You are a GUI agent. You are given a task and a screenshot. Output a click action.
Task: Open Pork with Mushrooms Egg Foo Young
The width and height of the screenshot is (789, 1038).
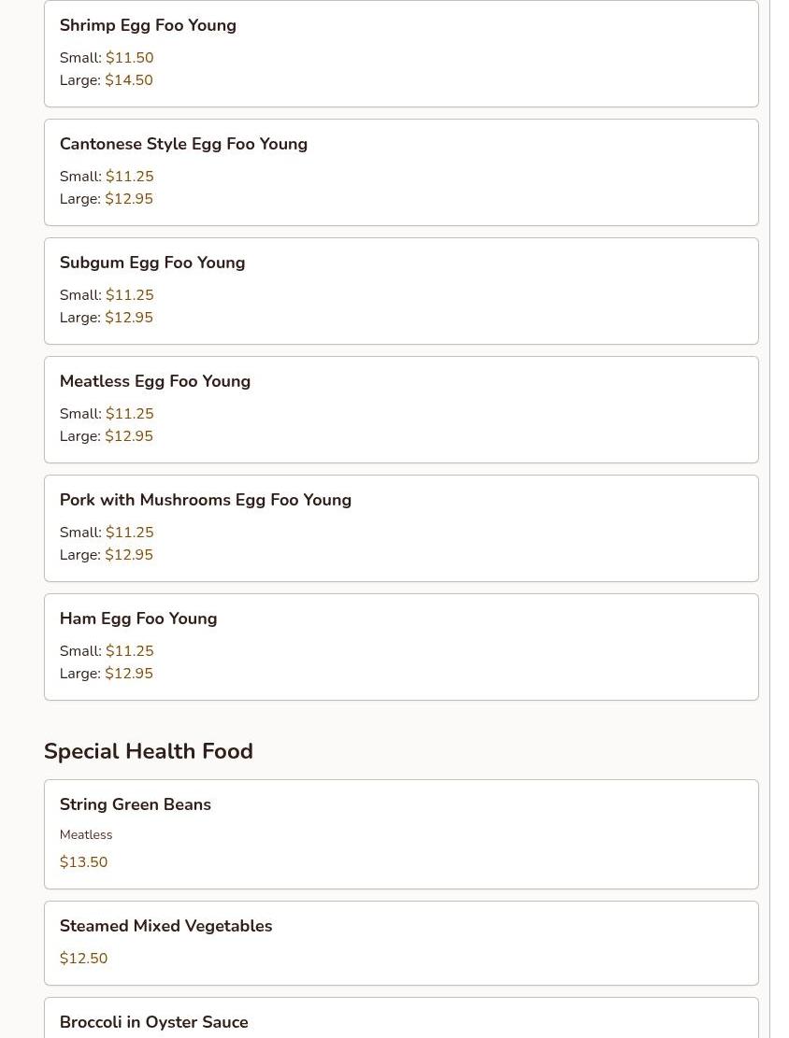tap(206, 500)
